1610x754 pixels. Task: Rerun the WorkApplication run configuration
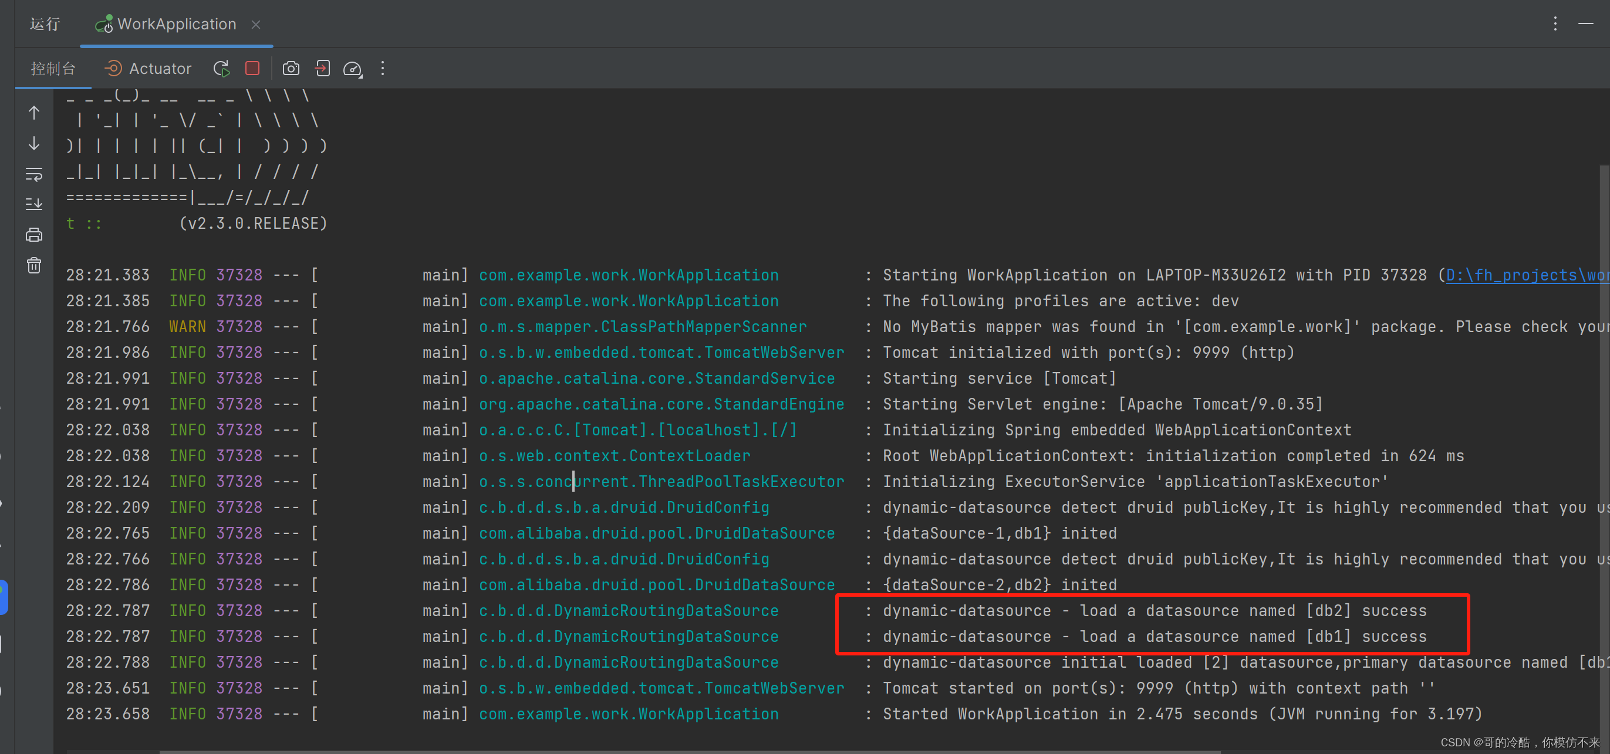click(221, 68)
